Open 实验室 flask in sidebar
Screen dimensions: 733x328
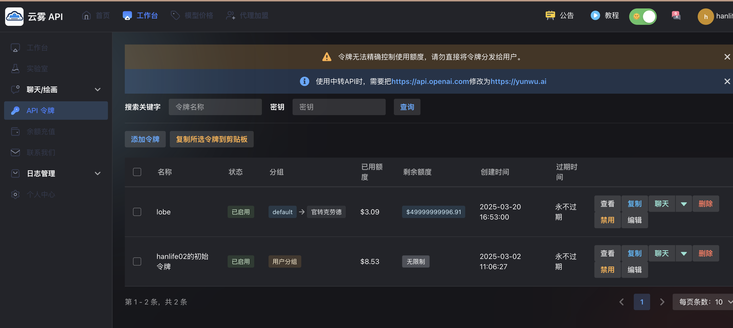coord(15,69)
